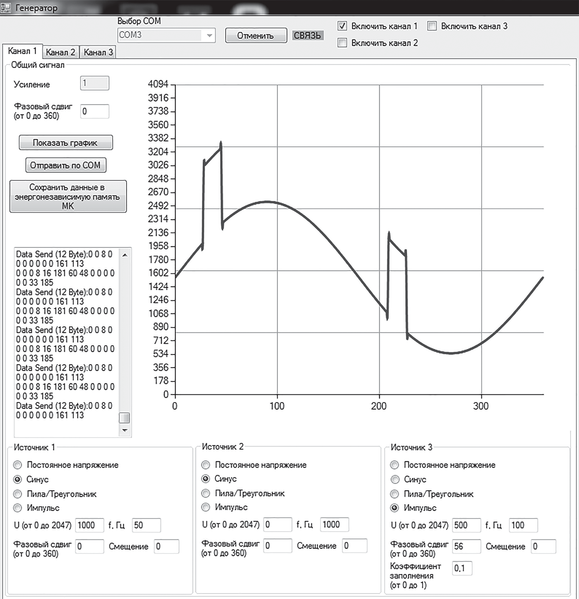Select Постоянное напряжение for Источник 3
Screen dimensions: 579x599
click(x=395, y=465)
